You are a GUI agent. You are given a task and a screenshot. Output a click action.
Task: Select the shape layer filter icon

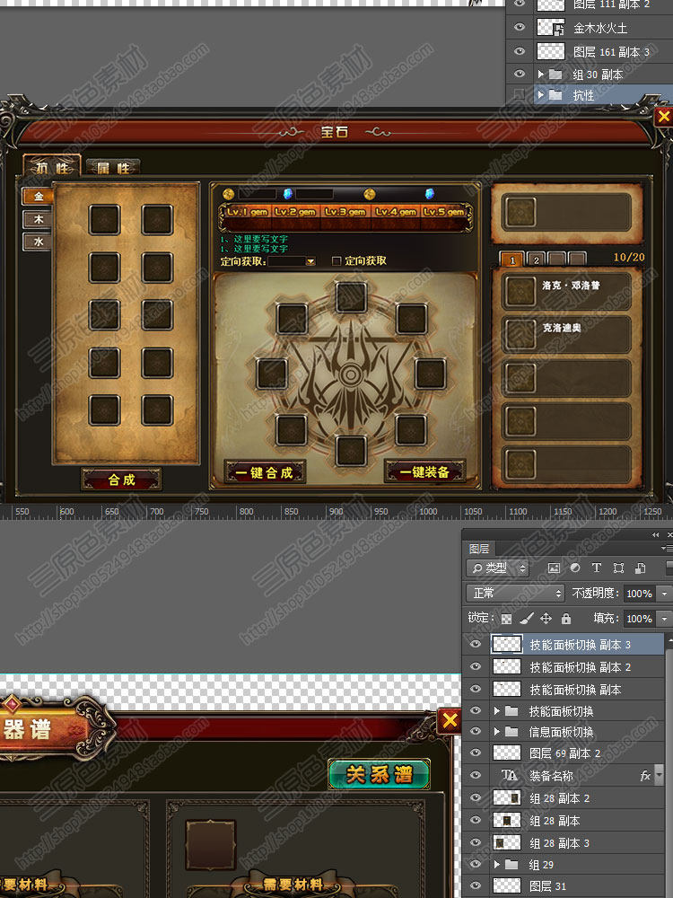618,568
